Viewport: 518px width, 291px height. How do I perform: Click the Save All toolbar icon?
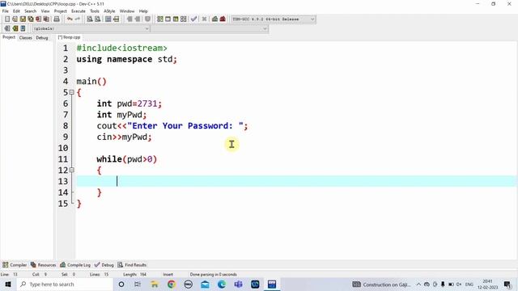[31, 19]
